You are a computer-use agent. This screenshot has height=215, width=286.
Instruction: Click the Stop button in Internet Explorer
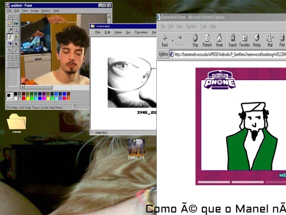pyautogui.click(x=195, y=40)
